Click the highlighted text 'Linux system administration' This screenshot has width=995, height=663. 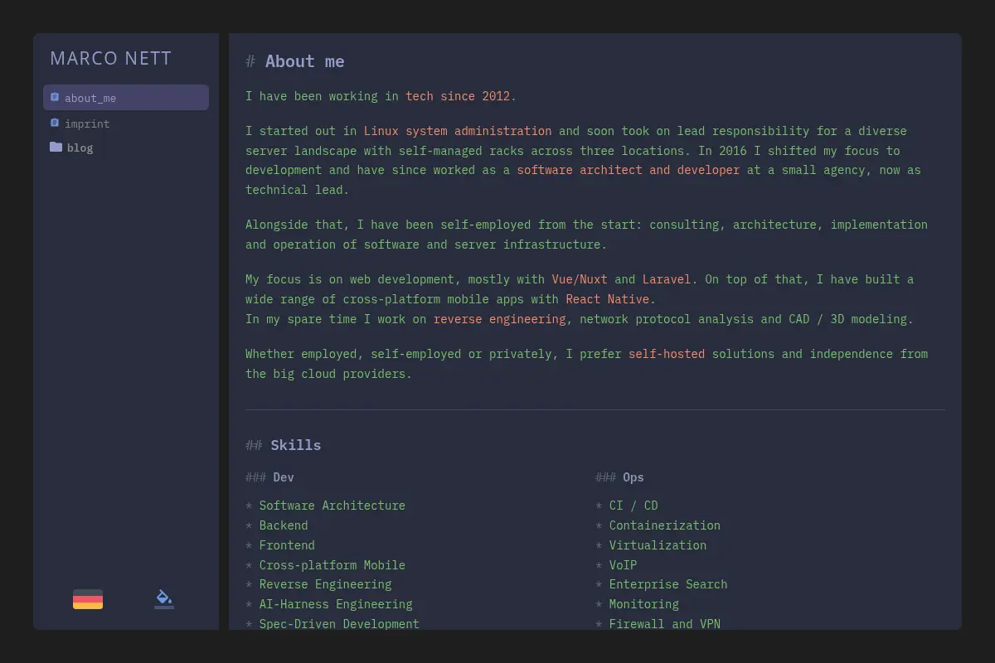click(x=458, y=131)
